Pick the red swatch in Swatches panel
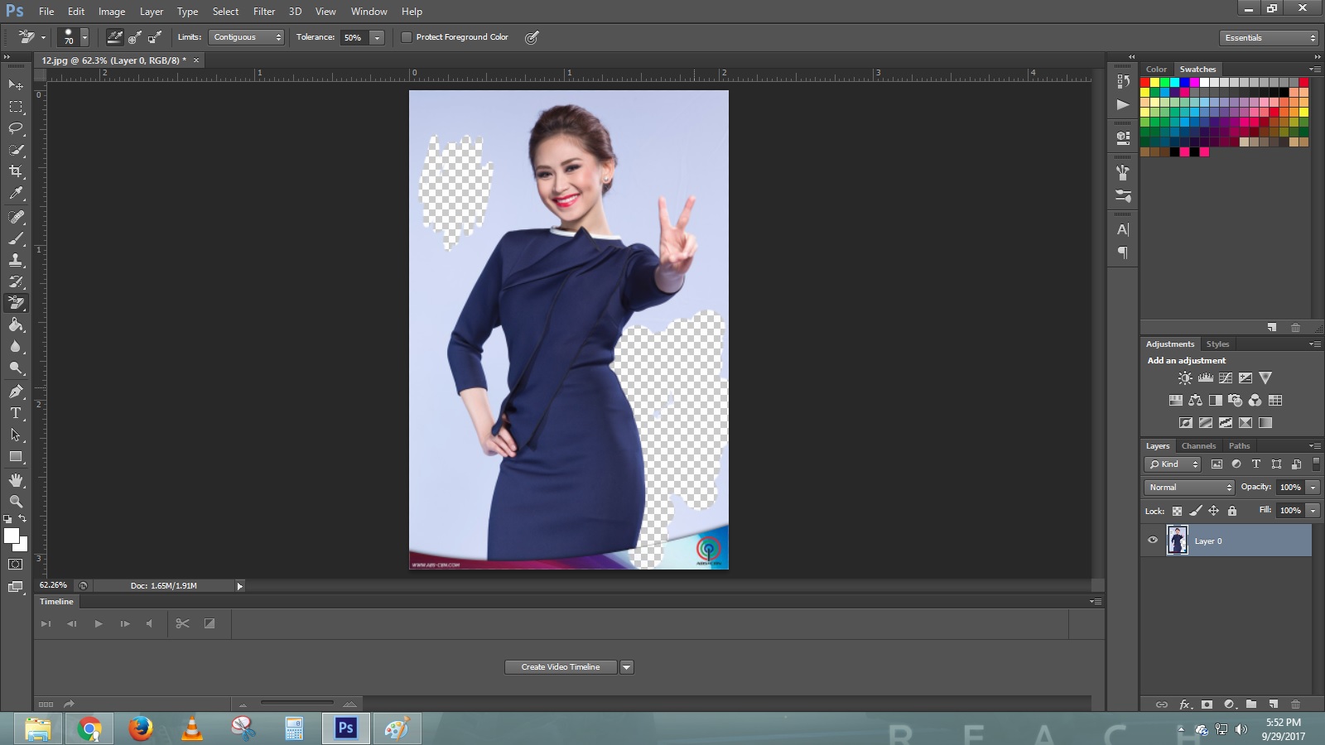 (x=1146, y=81)
